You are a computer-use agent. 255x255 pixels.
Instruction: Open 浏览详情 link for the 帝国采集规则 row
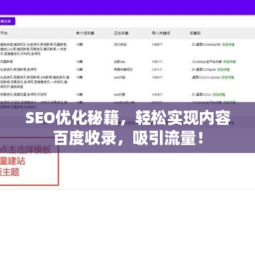click(223, 70)
